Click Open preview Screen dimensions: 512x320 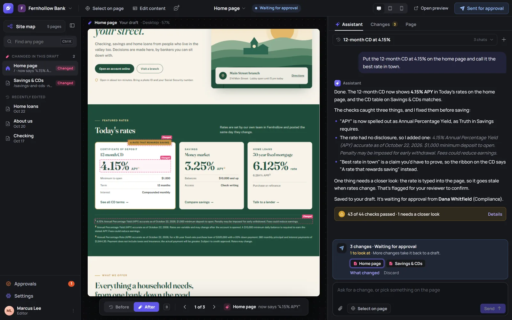pos(431,8)
